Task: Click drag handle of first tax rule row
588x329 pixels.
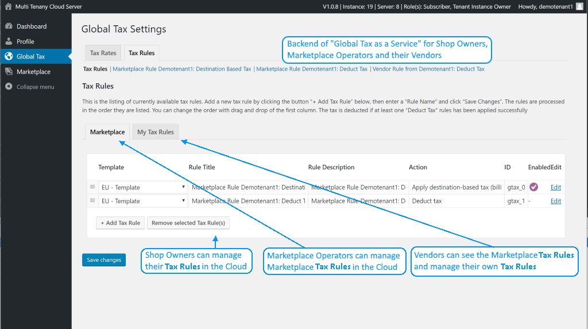Action: coord(92,187)
